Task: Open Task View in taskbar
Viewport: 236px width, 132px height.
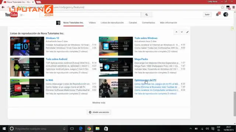Action: click(x=72, y=129)
